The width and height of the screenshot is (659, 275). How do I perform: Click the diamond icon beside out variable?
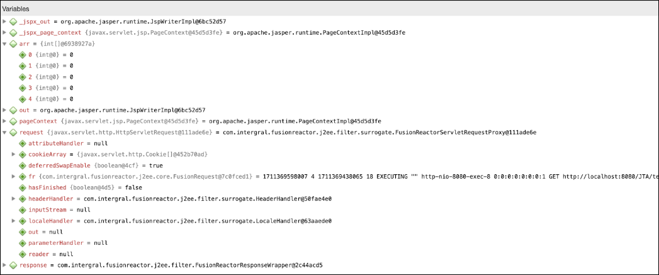click(13, 110)
